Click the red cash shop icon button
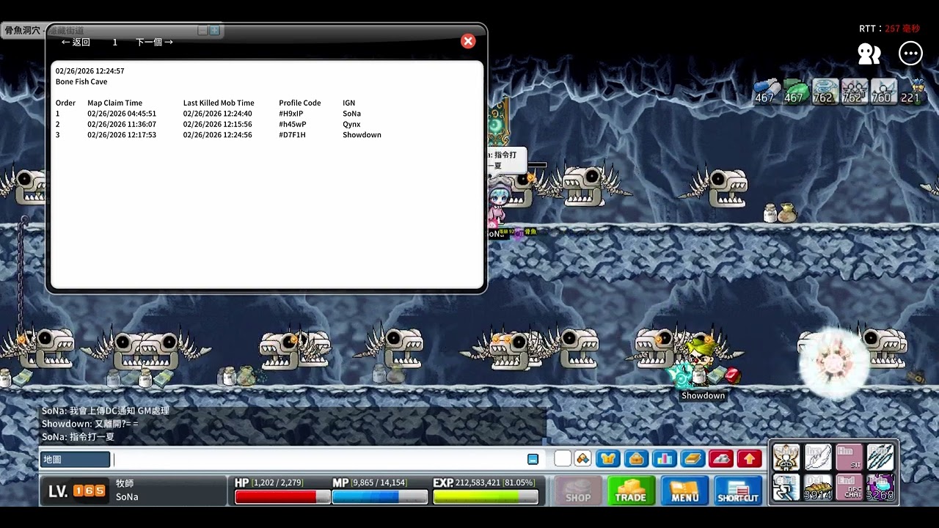 coord(720,459)
